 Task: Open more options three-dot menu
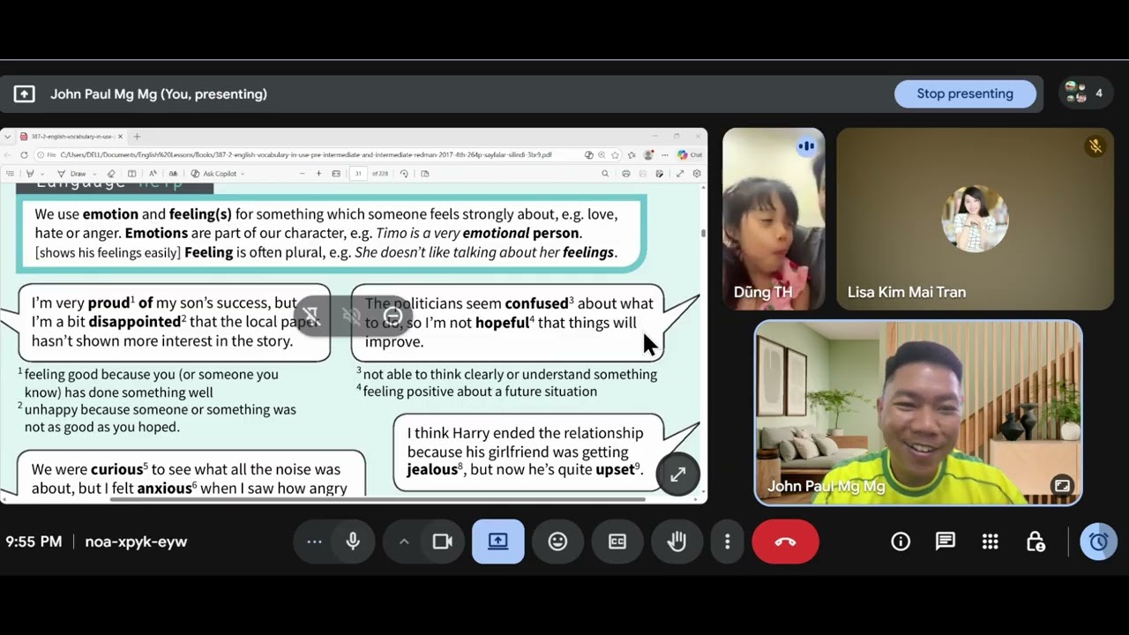[727, 542]
